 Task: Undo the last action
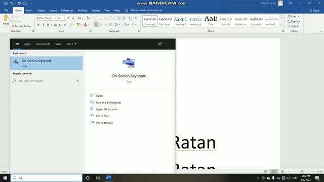click(x=12, y=4)
